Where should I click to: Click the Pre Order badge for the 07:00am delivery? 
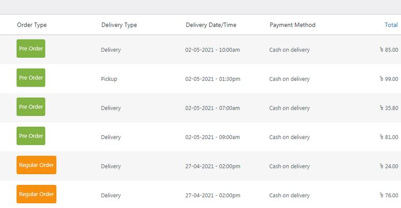point(31,107)
